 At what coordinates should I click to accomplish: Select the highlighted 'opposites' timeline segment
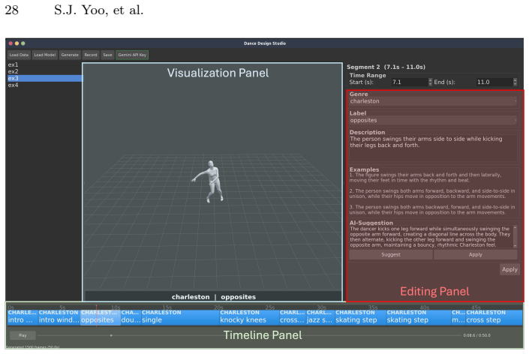[x=101, y=317]
